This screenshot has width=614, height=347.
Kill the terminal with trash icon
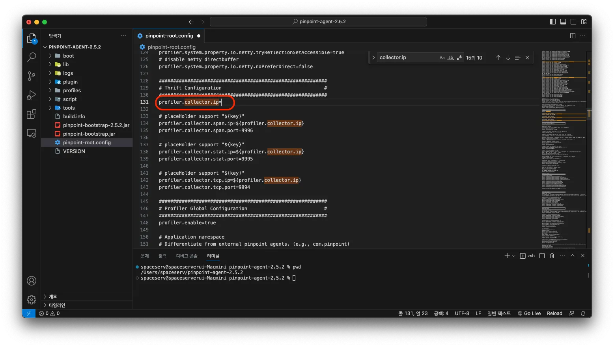point(552,256)
